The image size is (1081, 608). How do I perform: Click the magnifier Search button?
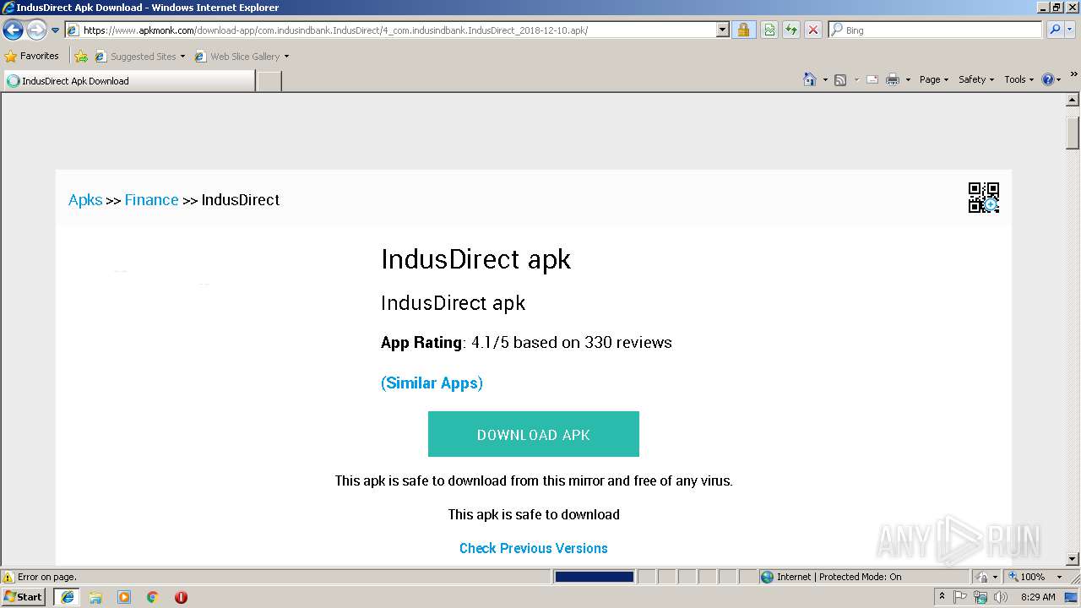coord(1055,30)
